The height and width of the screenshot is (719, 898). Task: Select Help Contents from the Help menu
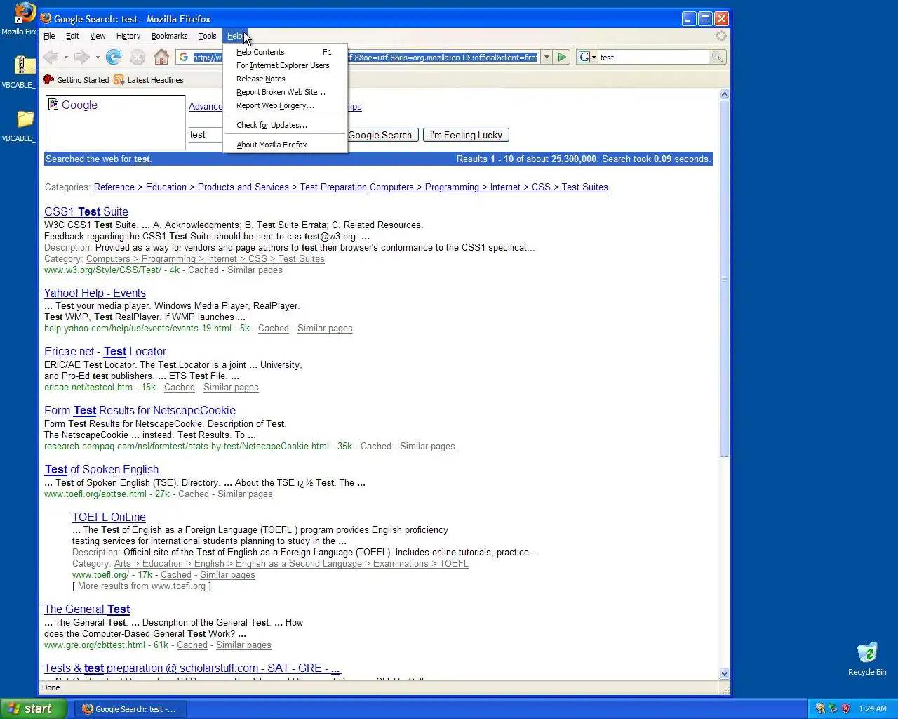[285, 52]
